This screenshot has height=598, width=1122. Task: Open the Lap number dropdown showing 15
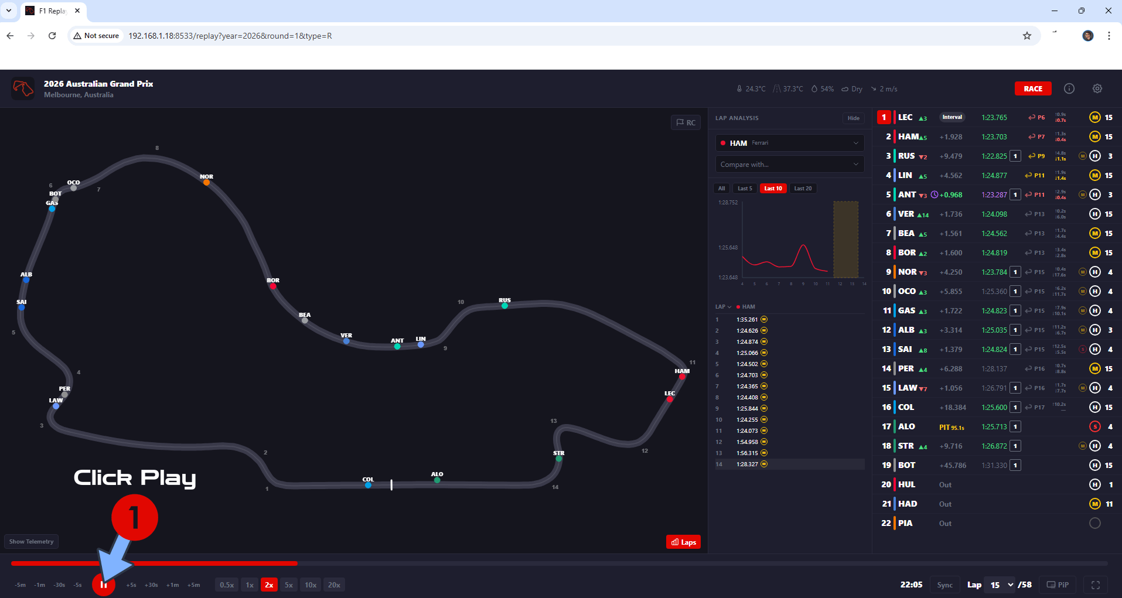(1000, 585)
